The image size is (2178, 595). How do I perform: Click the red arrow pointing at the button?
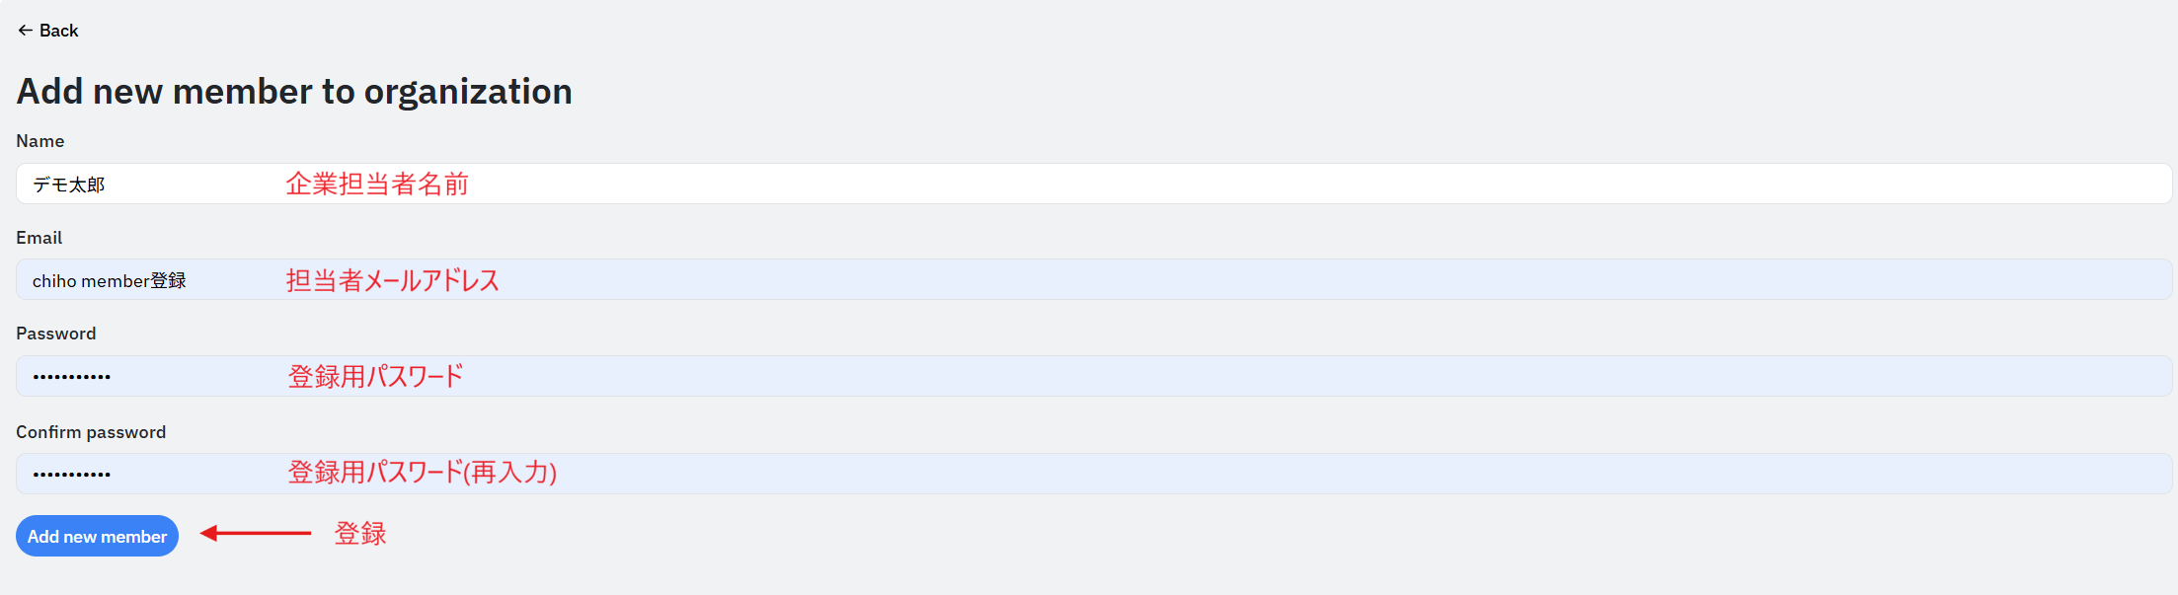[x=256, y=533]
